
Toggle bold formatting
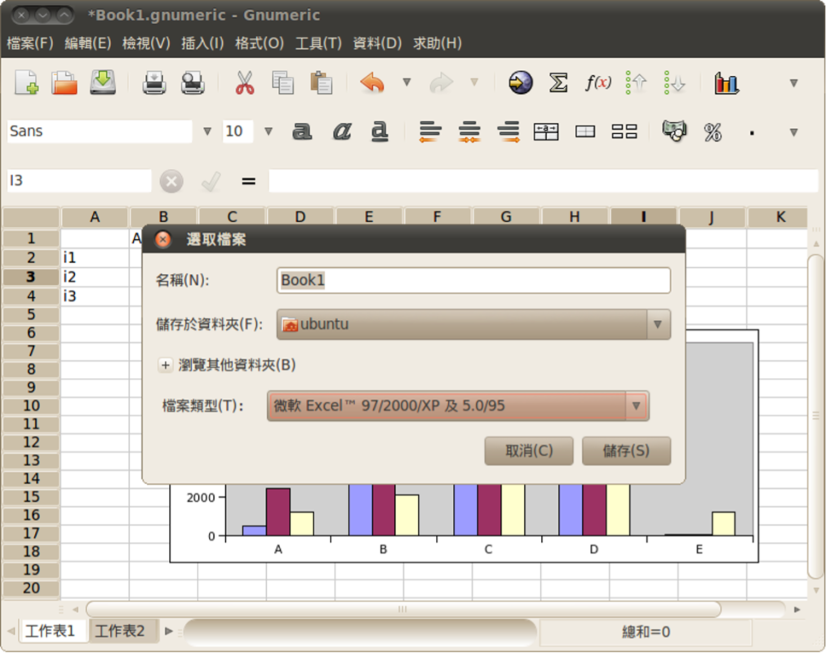(x=302, y=131)
